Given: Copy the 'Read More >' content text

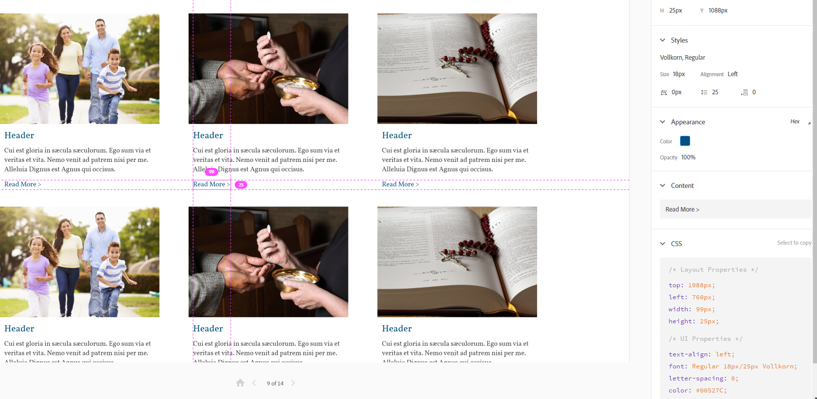Looking at the screenshot, I should 682,210.
